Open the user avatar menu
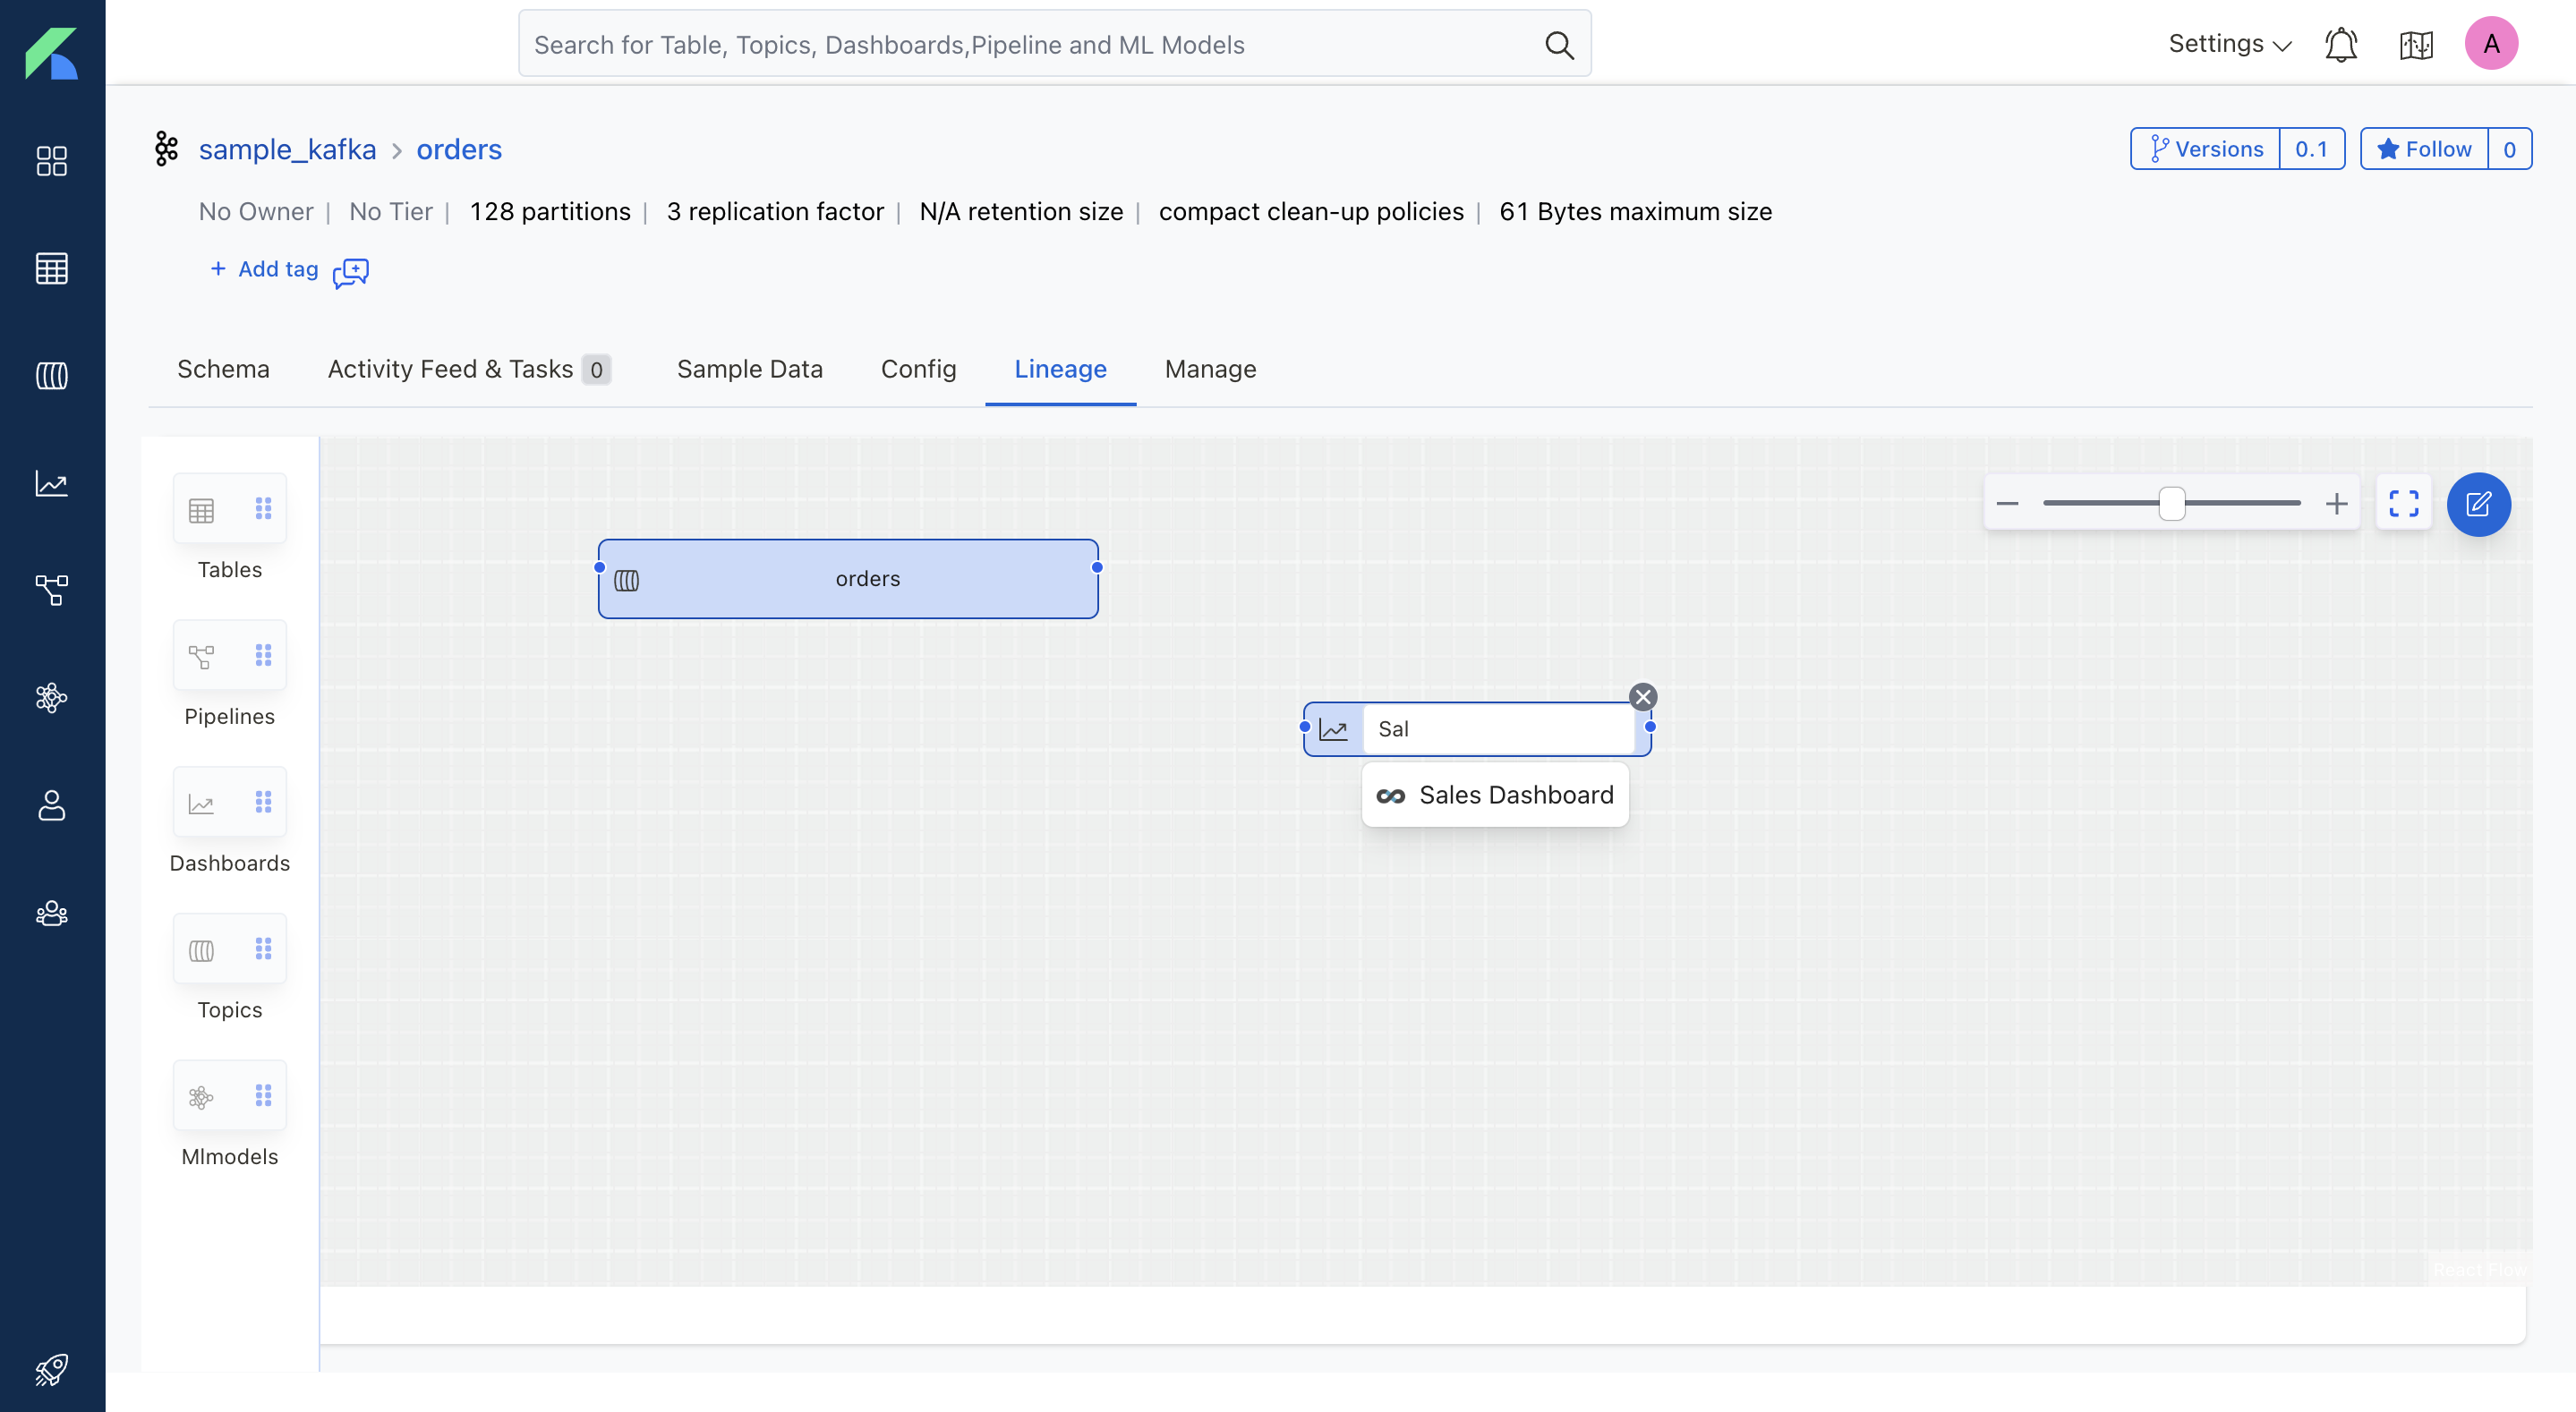The width and height of the screenshot is (2576, 1412). (x=2490, y=44)
